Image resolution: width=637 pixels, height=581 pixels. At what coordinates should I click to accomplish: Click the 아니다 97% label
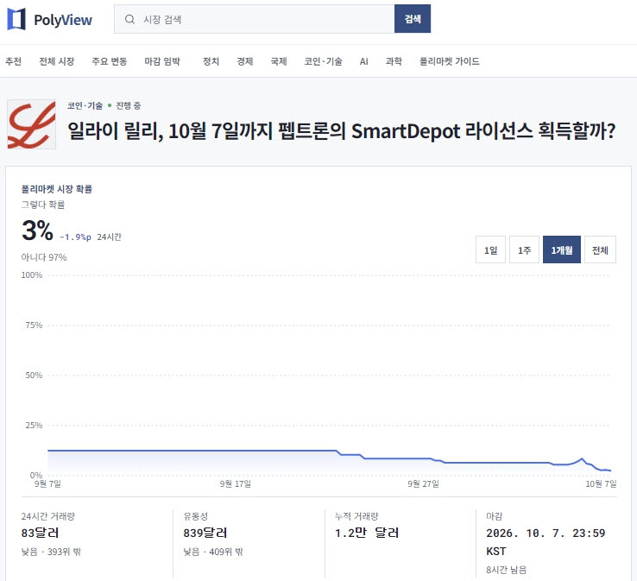[x=44, y=257]
